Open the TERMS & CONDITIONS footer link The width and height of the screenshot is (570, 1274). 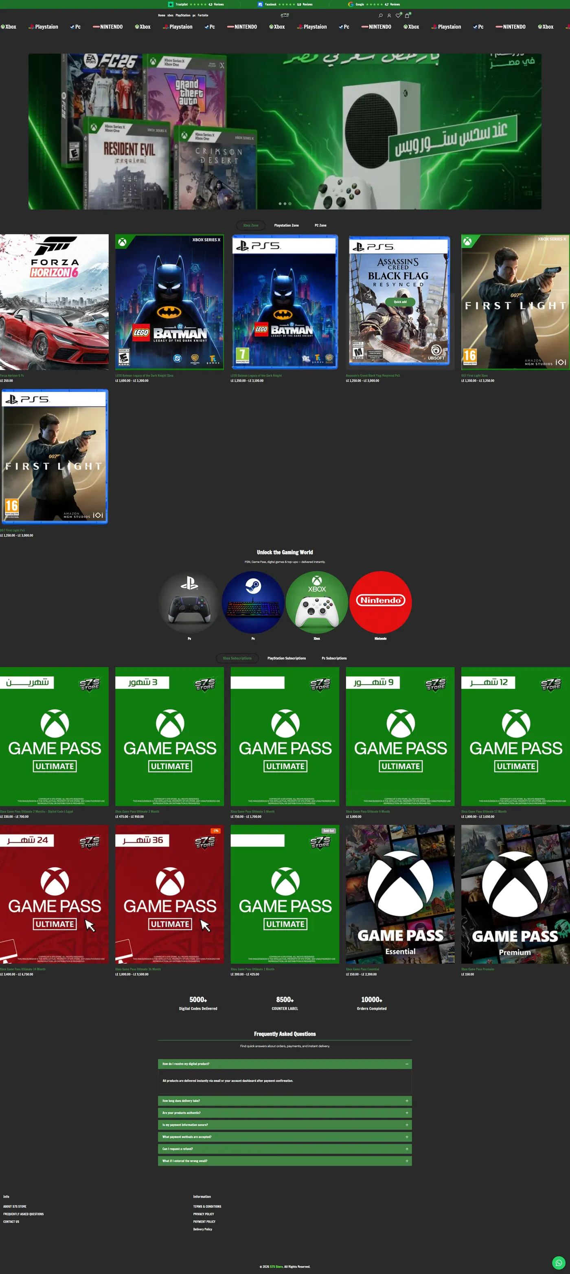point(207,1206)
